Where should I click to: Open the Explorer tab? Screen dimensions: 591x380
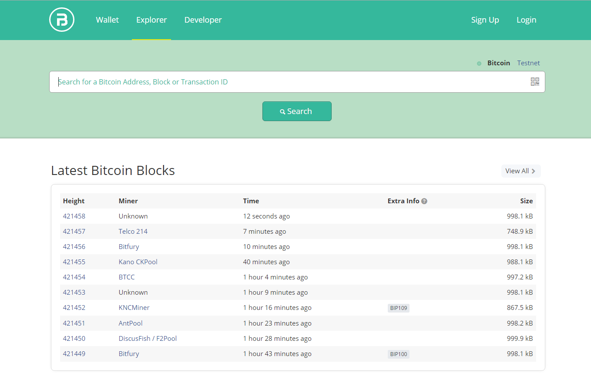tap(151, 20)
